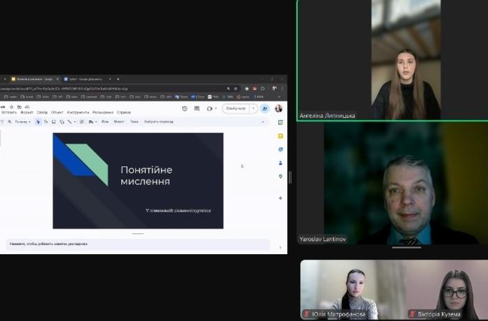Viewport: 488px width, 321px height.
Task: Click the Share people icon button
Action: (x=264, y=109)
